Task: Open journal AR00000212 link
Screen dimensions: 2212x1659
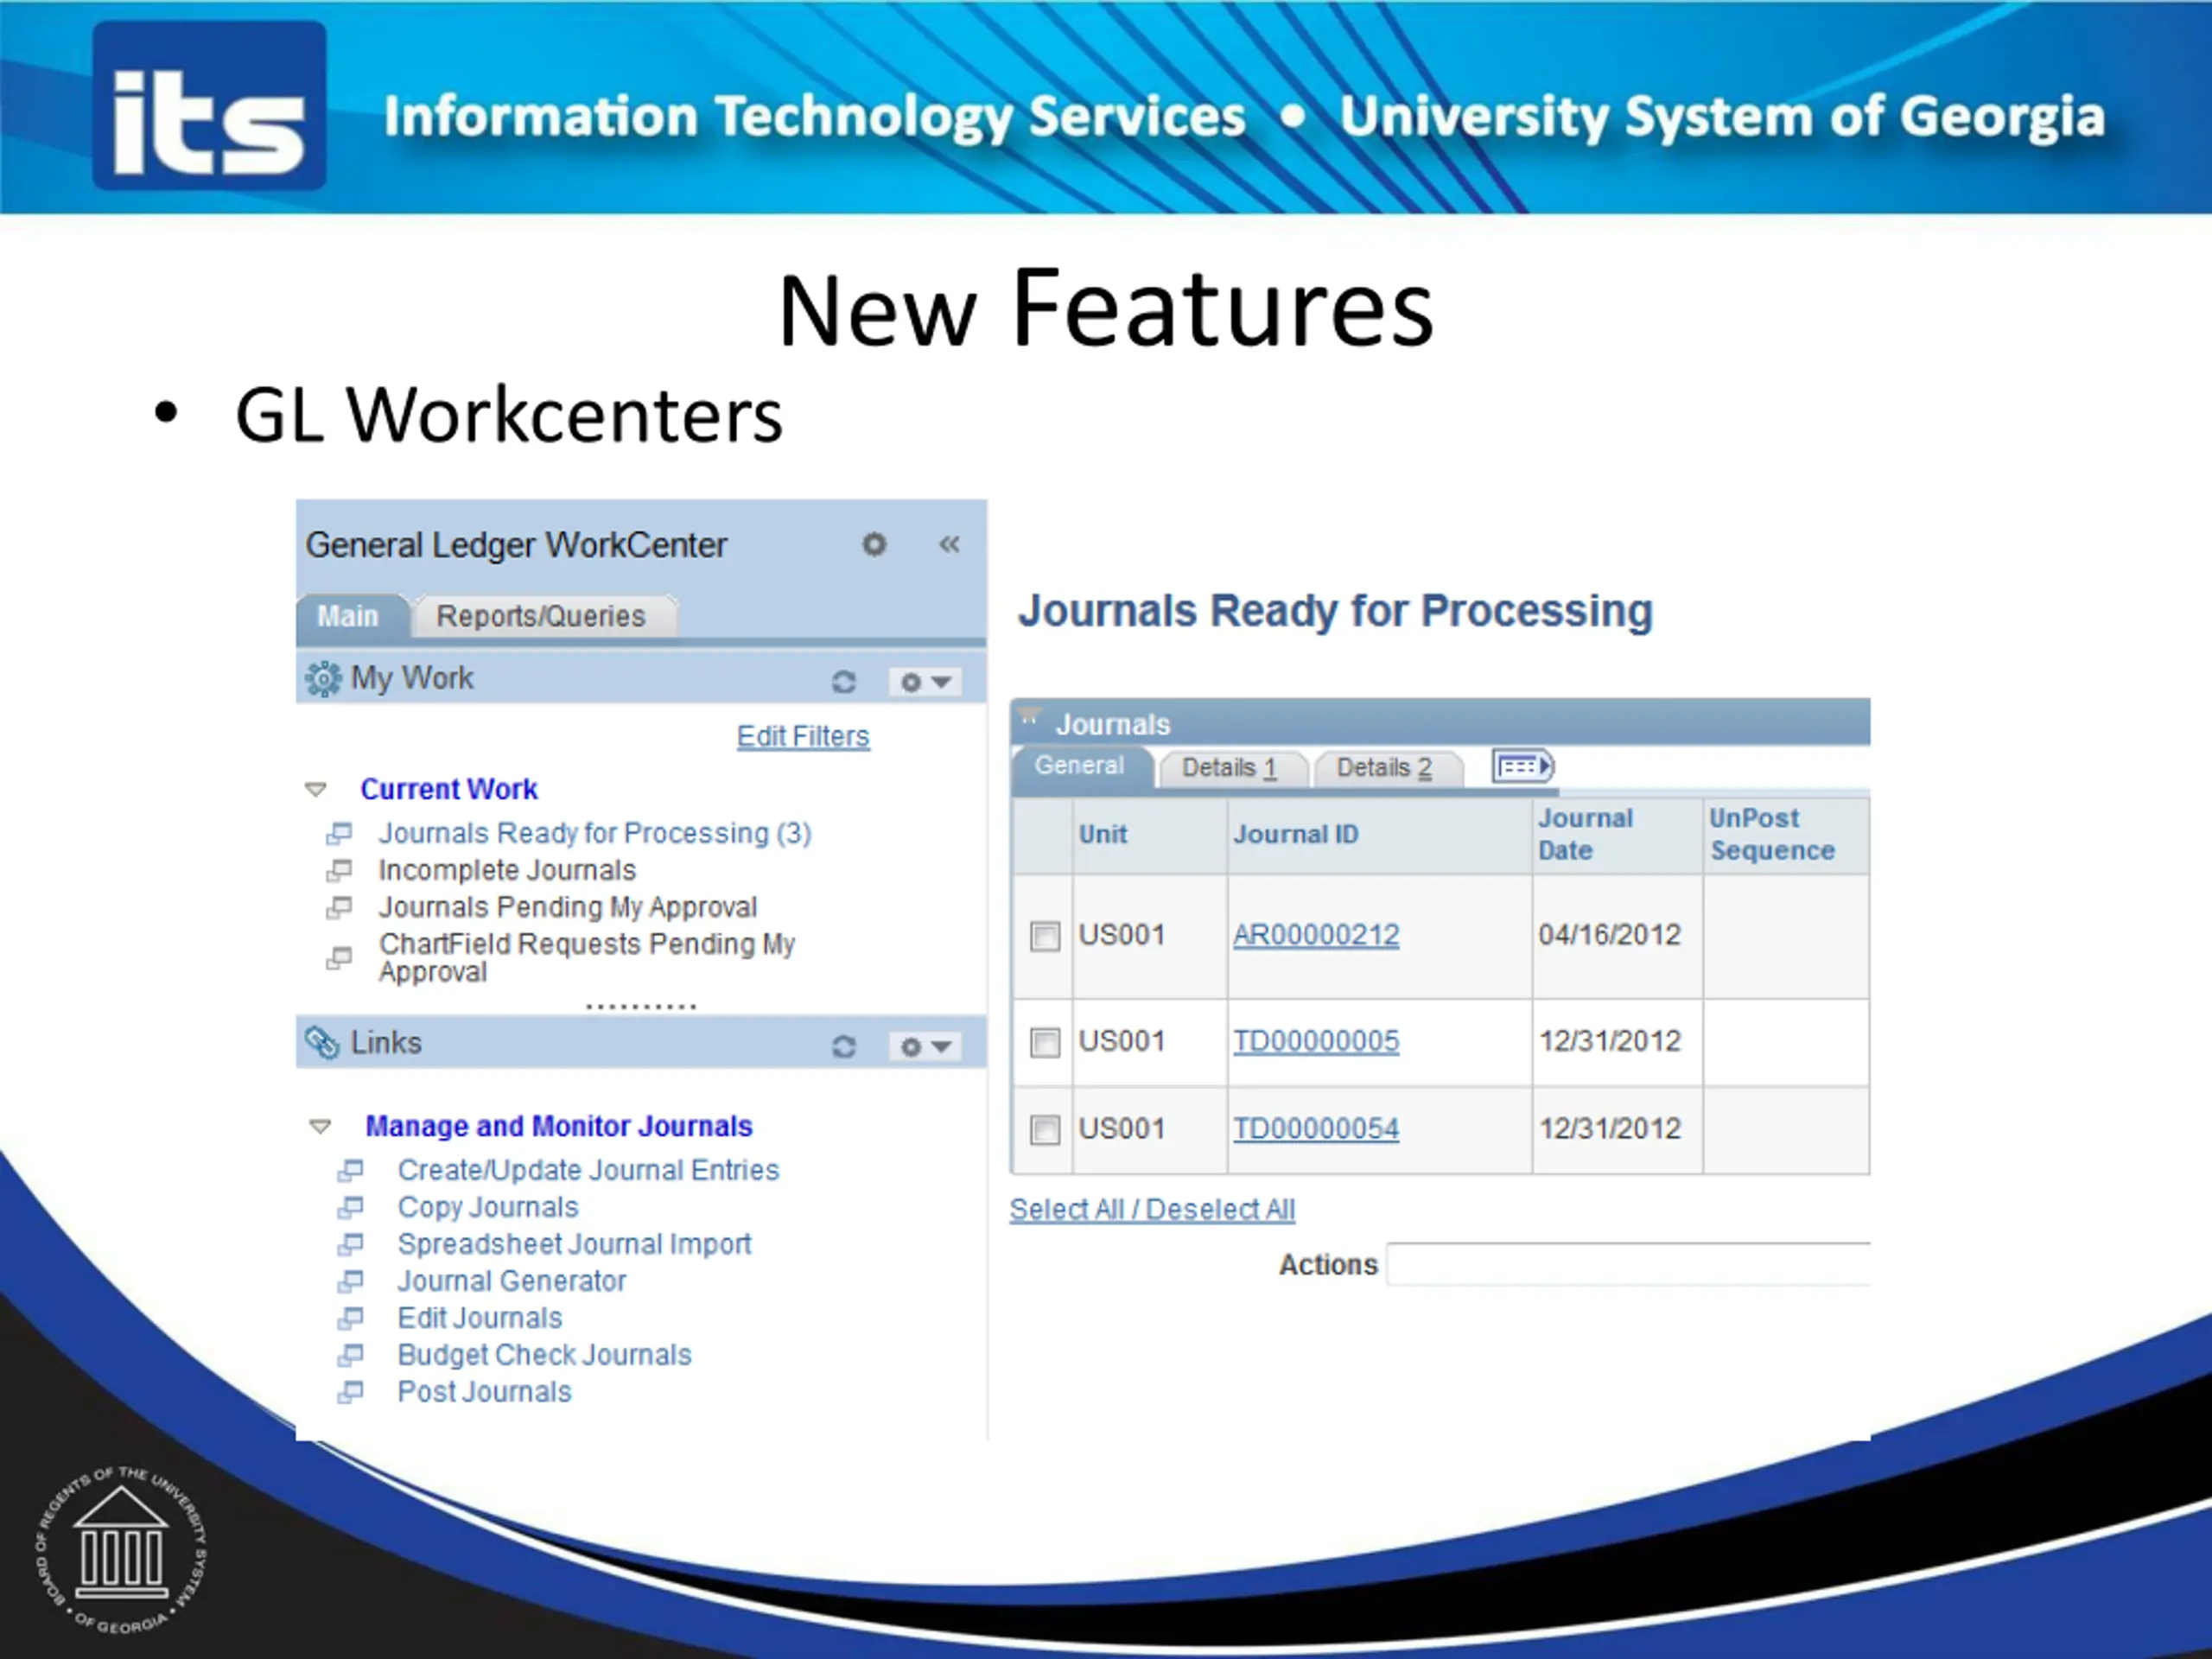Action: 1316,935
